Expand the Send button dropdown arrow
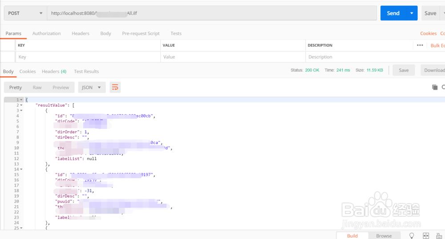Viewport: 445px width, 239px height. tap(412, 13)
